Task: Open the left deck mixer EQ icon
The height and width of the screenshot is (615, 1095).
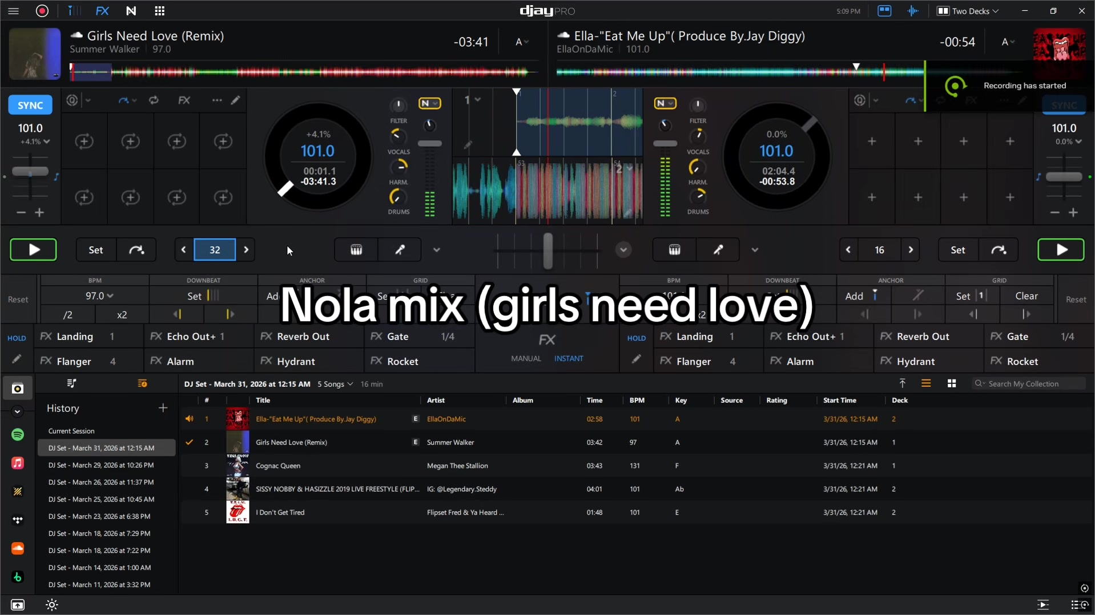Action: pyautogui.click(x=356, y=250)
